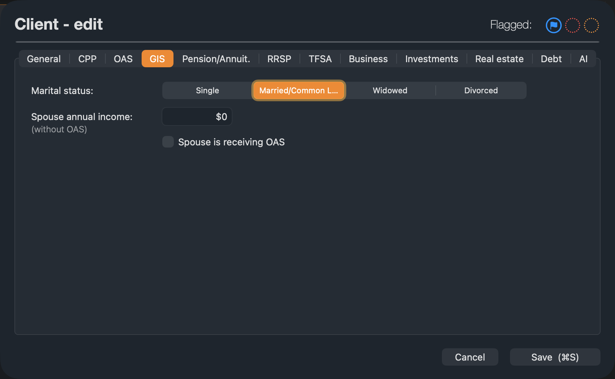This screenshot has height=379, width=615.
Task: Toggle the blue flag icon
Action: pos(553,25)
